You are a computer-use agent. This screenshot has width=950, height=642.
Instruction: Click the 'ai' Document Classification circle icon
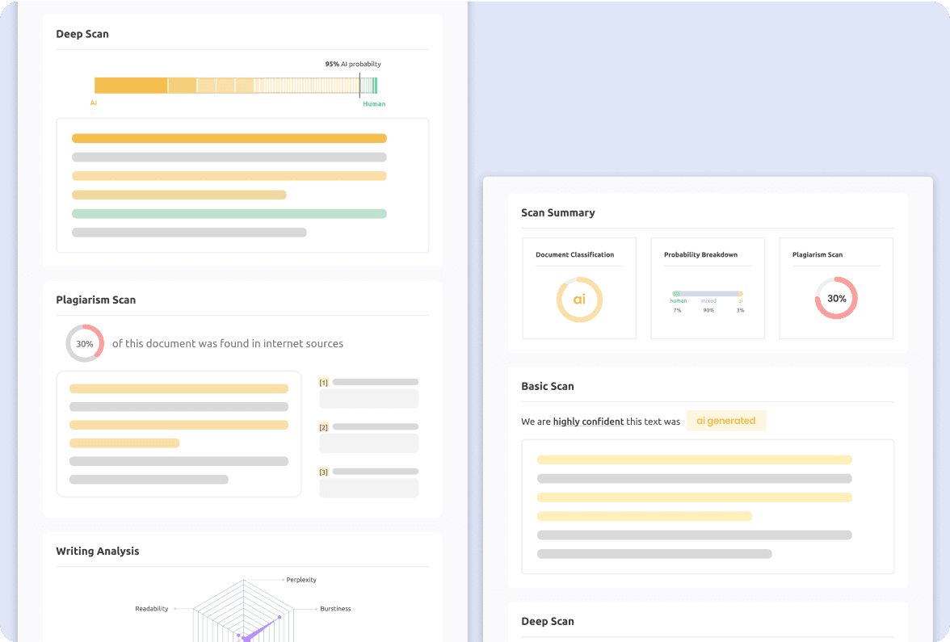(578, 300)
